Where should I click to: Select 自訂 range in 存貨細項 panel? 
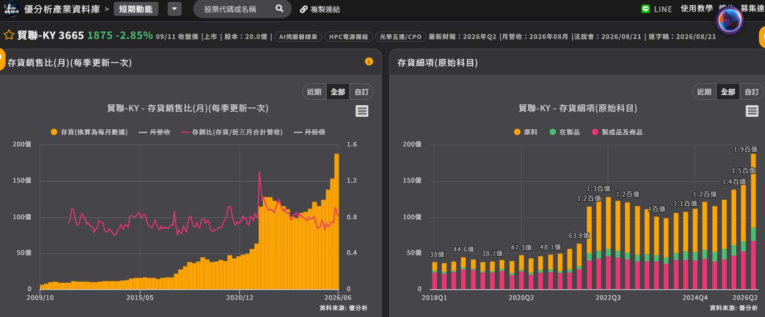(x=752, y=92)
